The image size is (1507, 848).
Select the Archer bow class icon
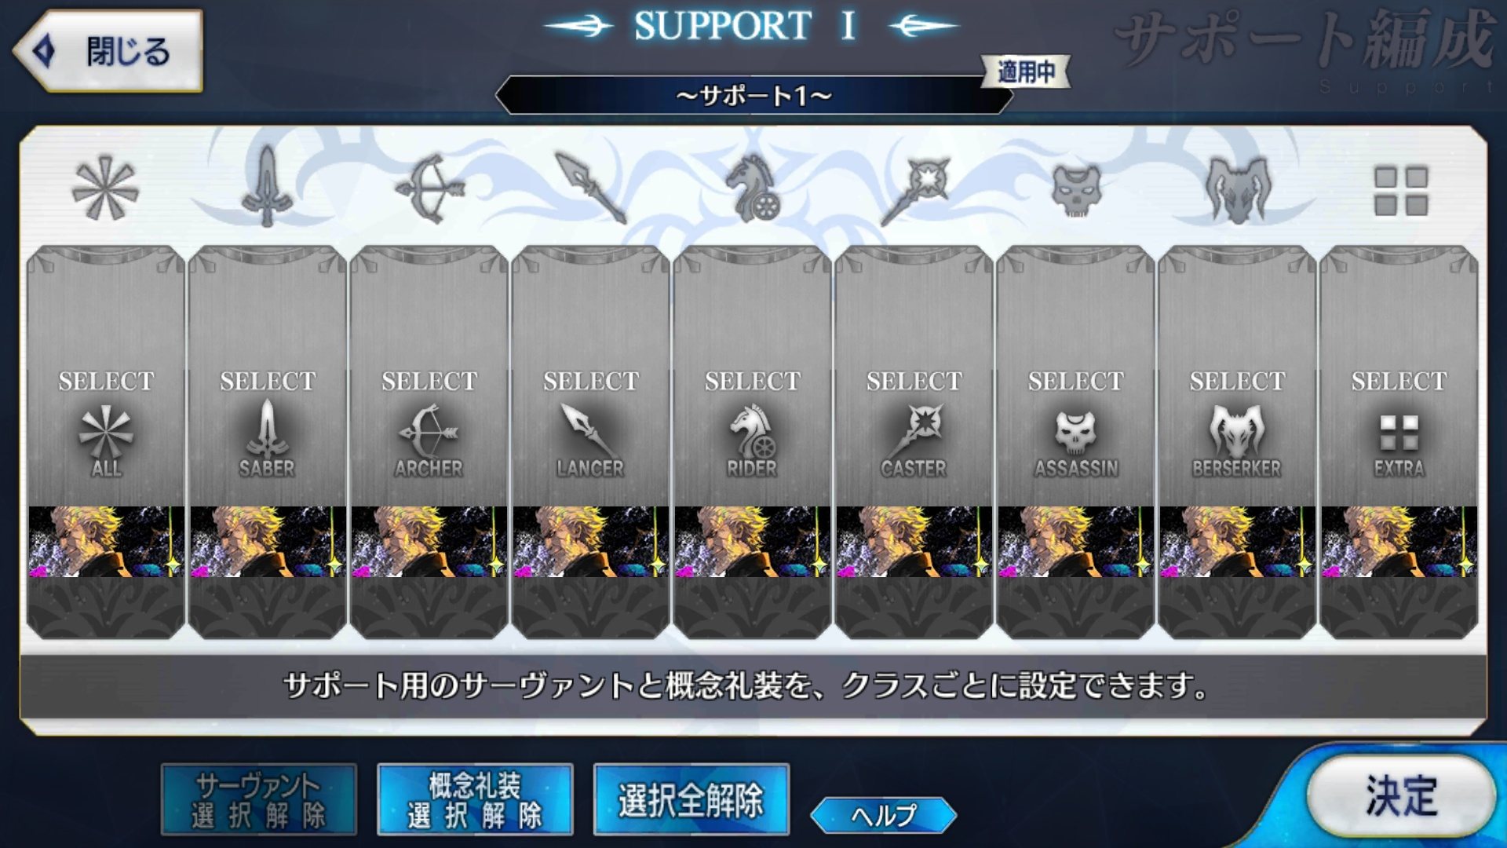429,188
